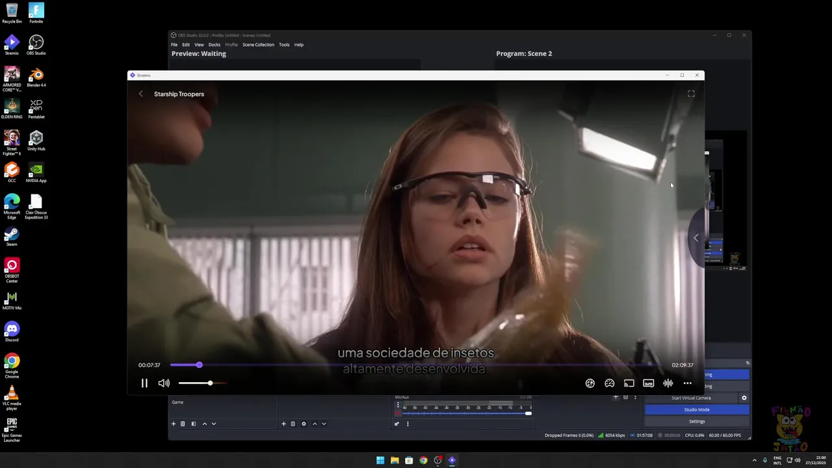
Task: Open the Recycle Bin on the desktop
Action: [12, 13]
